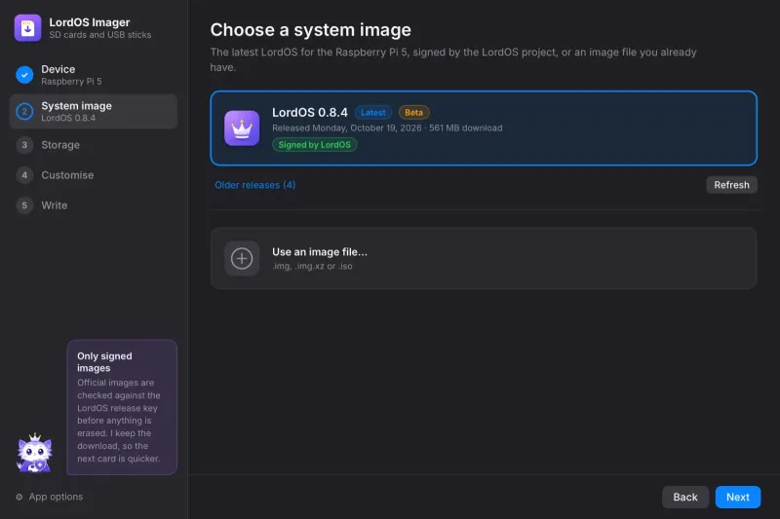This screenshot has width=780, height=519.
Task: Choose Use an image file option
Action: [x=484, y=258]
